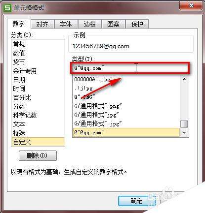Open the 边框 tab

[90, 25]
